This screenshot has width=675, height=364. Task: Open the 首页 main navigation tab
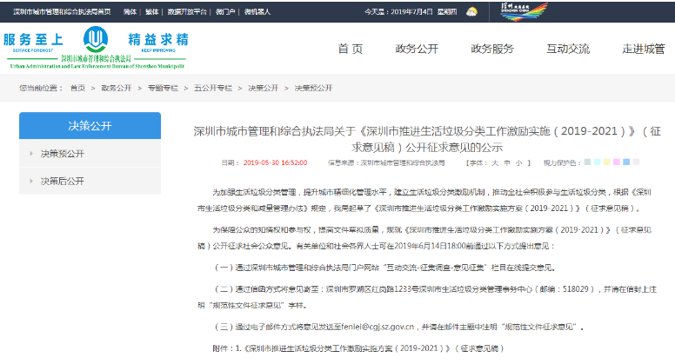point(350,49)
